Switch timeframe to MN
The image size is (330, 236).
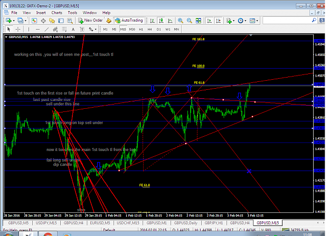176,29
